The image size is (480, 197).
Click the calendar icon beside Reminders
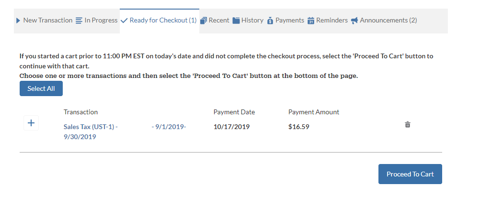tap(311, 21)
